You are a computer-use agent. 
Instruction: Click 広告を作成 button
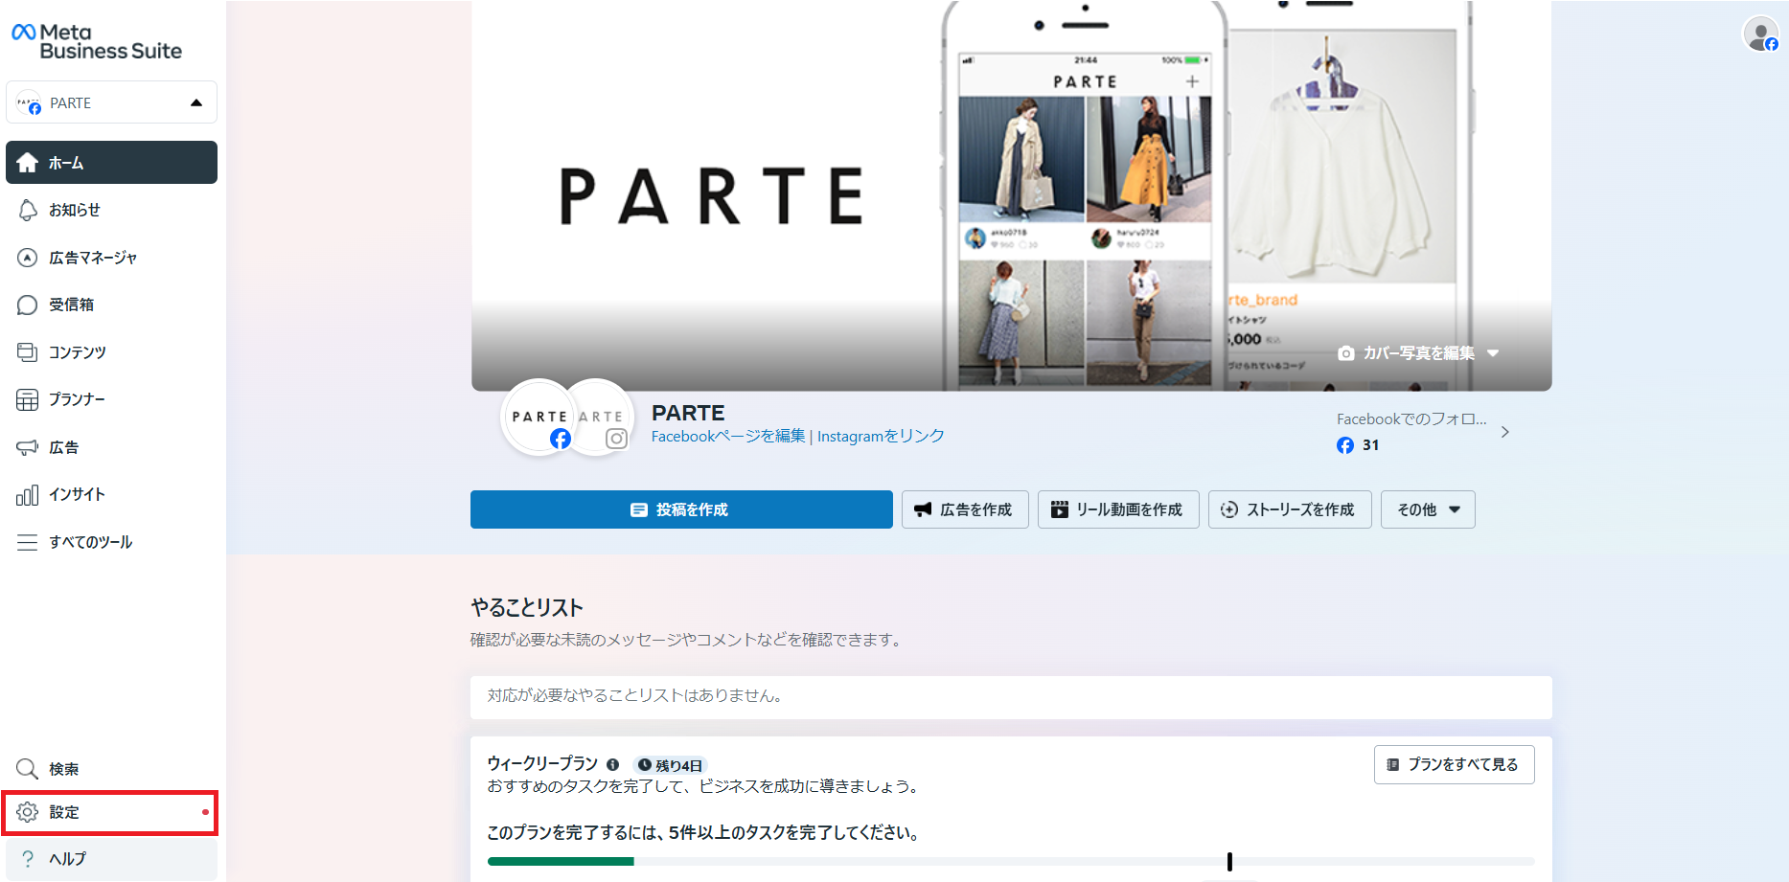(x=965, y=509)
